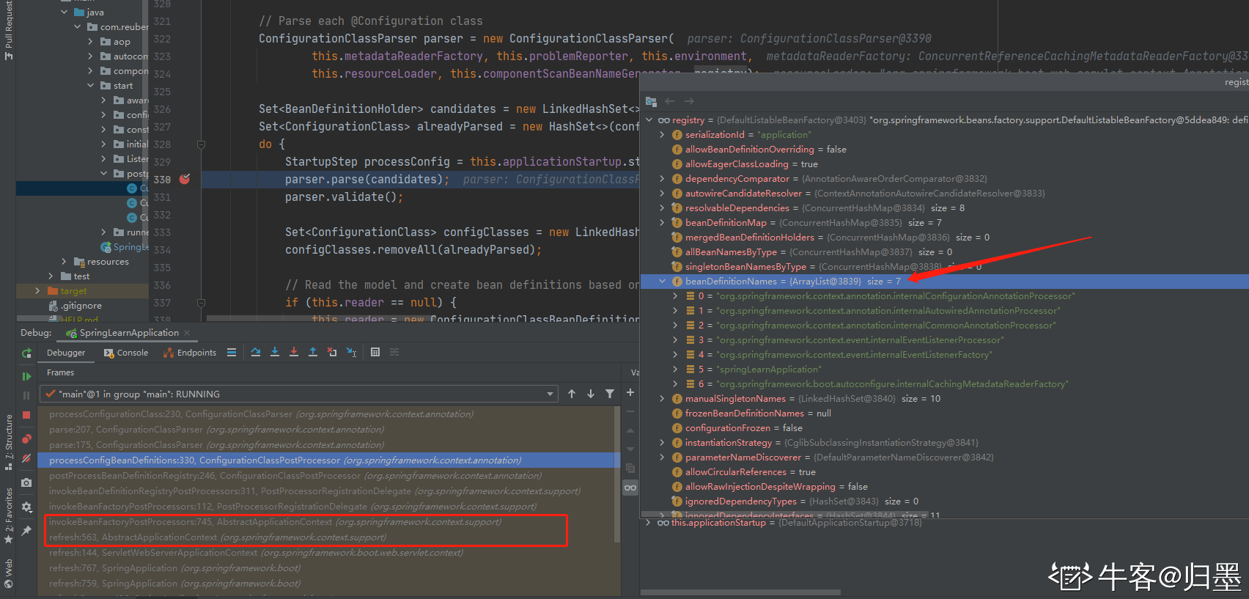Click the Frames list vertical scrollbar
Image resolution: width=1249 pixels, height=599 pixels.
pyautogui.click(x=617, y=475)
